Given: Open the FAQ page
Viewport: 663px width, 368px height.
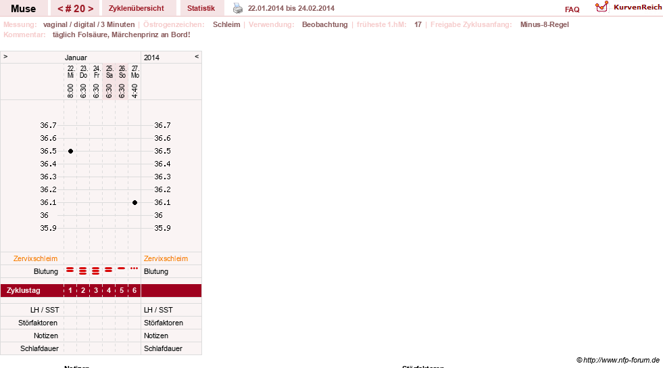Looking at the screenshot, I should point(572,9).
